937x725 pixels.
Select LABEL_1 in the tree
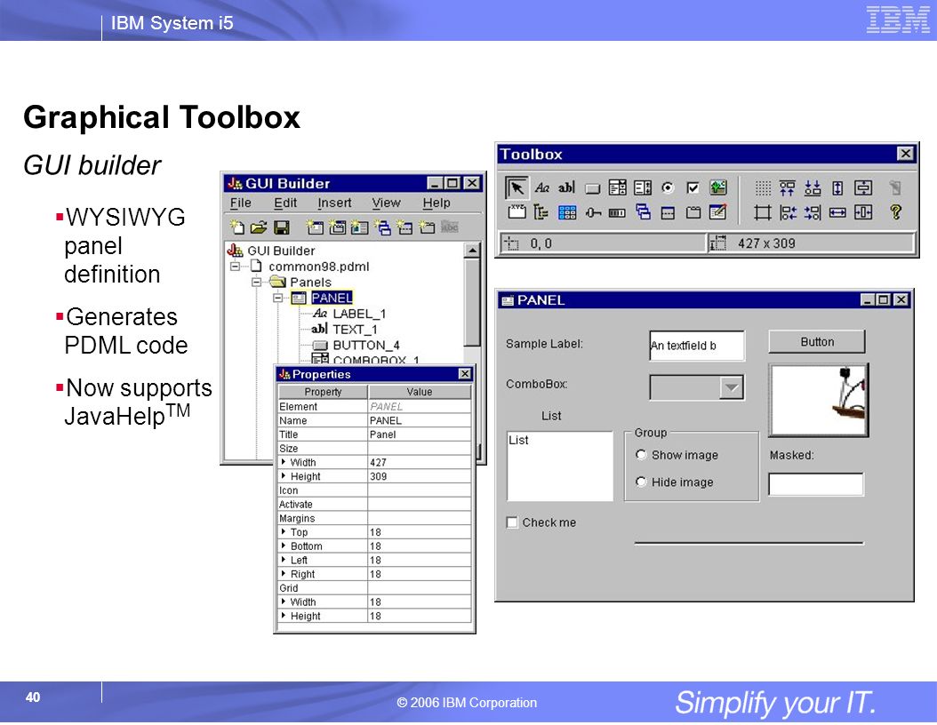[x=359, y=314]
